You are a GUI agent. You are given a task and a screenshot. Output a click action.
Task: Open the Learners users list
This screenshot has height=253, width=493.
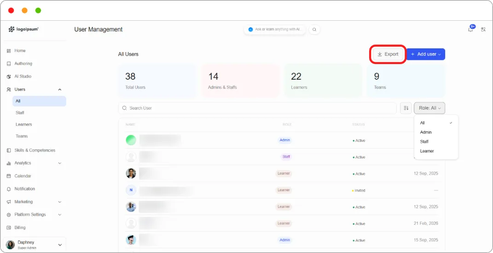(23, 124)
